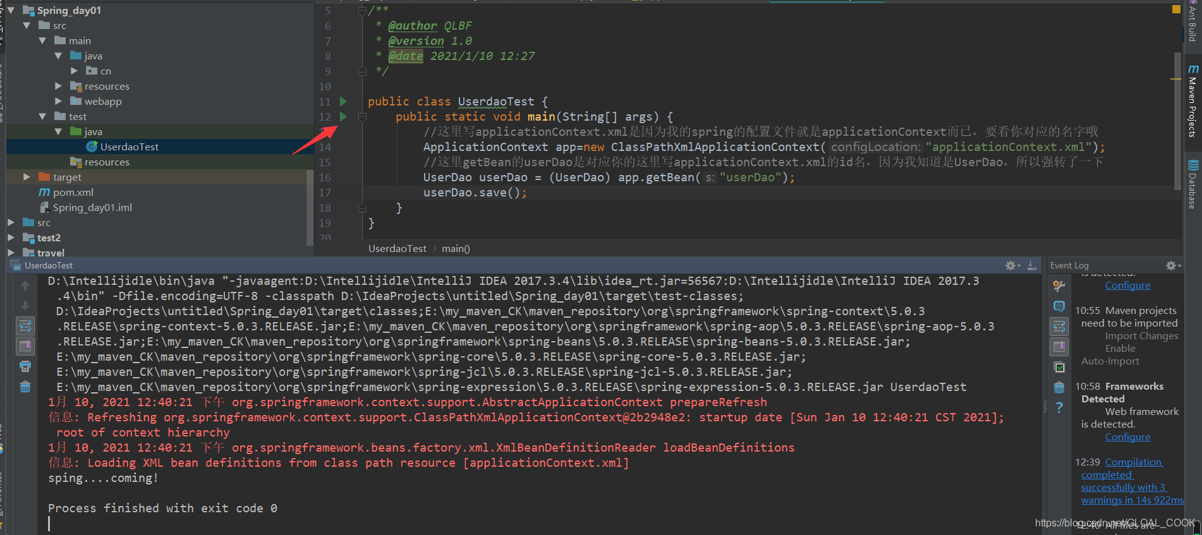Hide the Run tool window
Viewport: 1202px width, 535px height.
[1031, 265]
